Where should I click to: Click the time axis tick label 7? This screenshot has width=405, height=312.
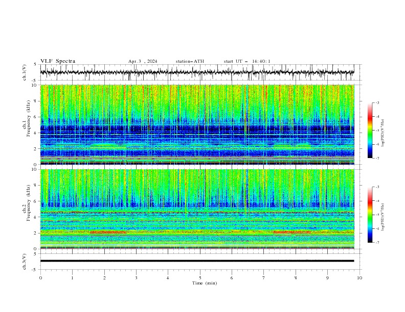[x=264, y=278]
